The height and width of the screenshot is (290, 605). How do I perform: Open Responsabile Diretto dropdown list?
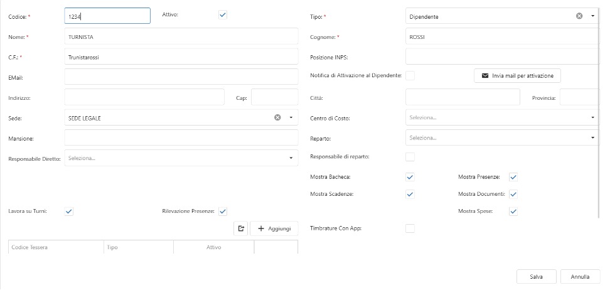(x=291, y=158)
